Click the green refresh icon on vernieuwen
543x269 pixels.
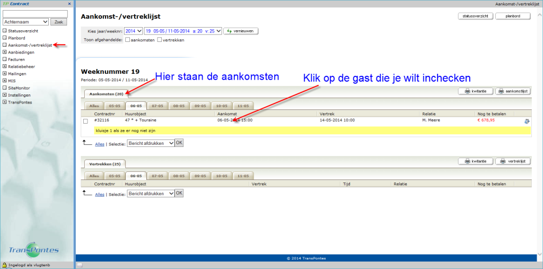click(x=229, y=31)
